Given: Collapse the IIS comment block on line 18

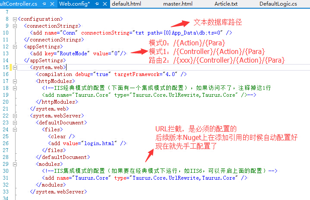Looking at the screenshot, I should [x=15, y=88].
